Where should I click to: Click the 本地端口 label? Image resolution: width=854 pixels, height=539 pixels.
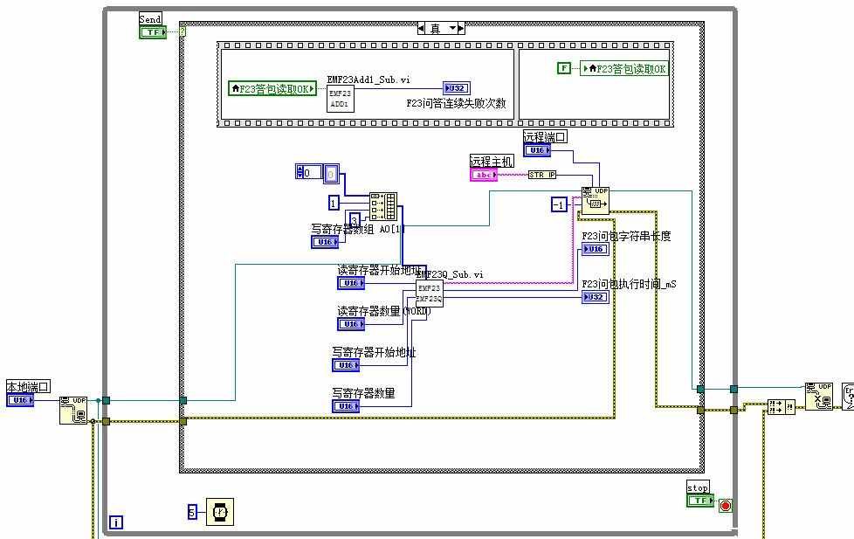click(x=28, y=386)
